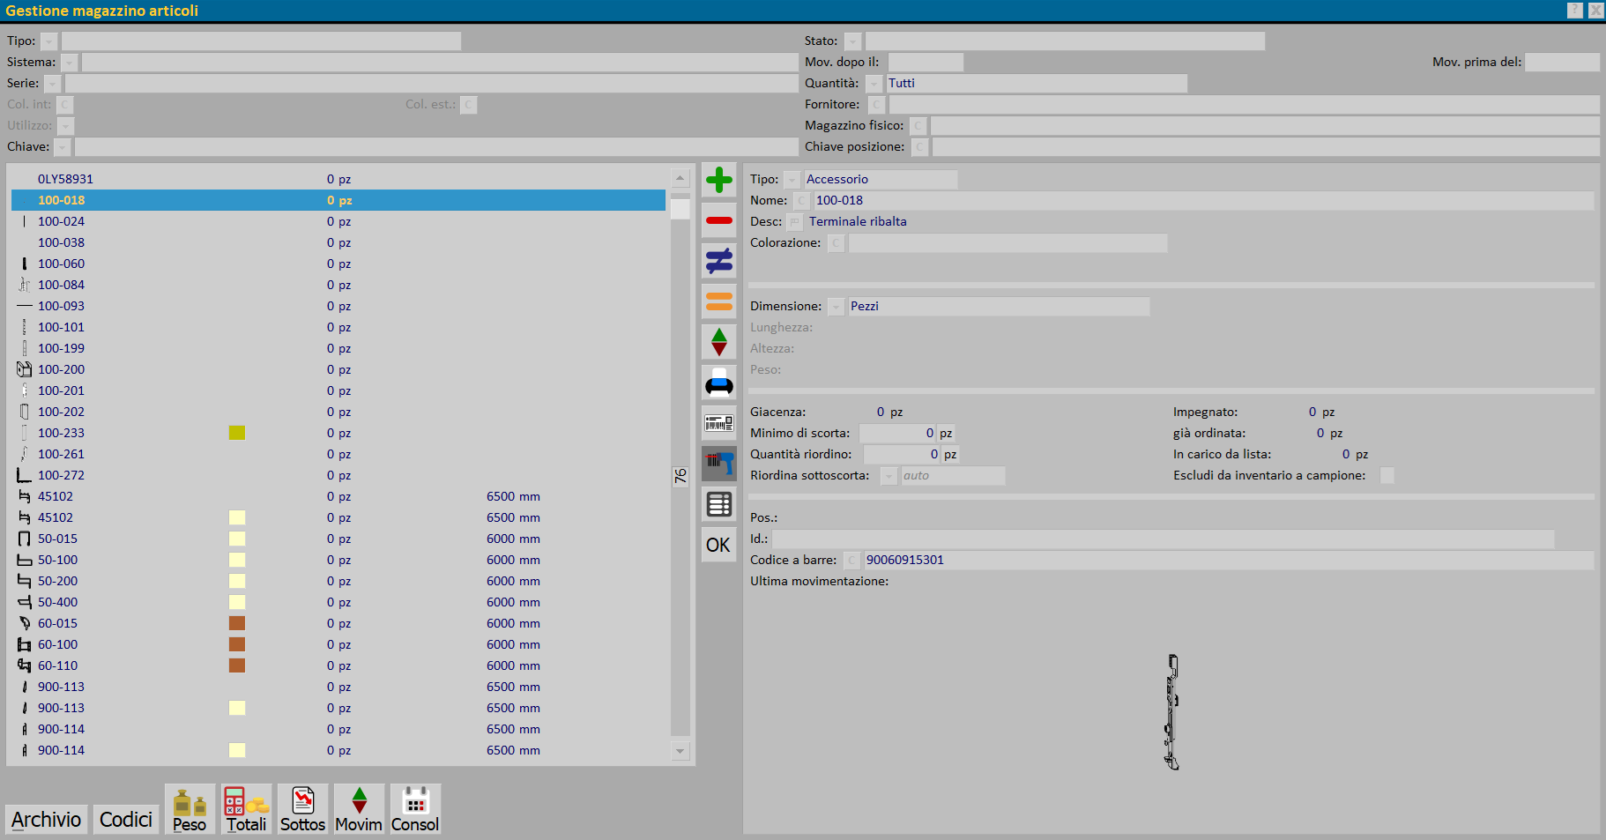The image size is (1606, 840).
Task: Click the barcode label icon
Action: pyautogui.click(x=718, y=424)
